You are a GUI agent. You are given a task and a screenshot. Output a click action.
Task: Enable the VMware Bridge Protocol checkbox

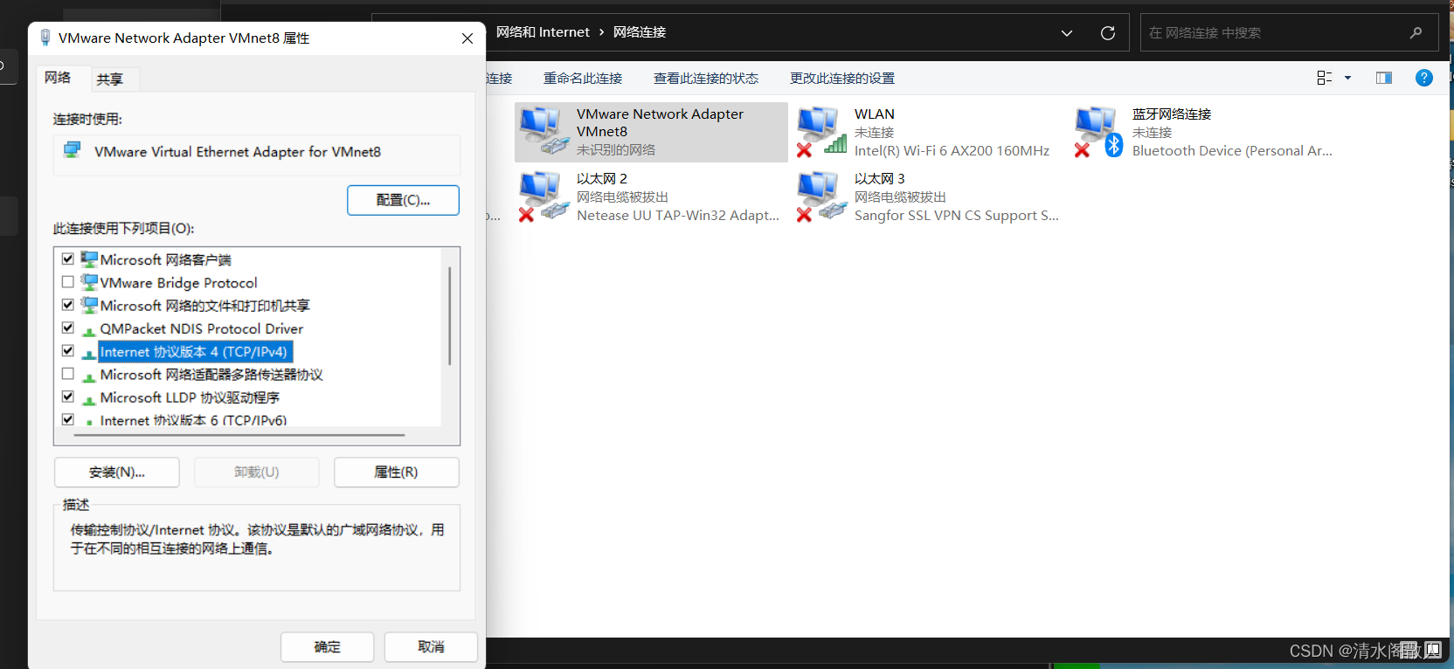click(x=68, y=282)
